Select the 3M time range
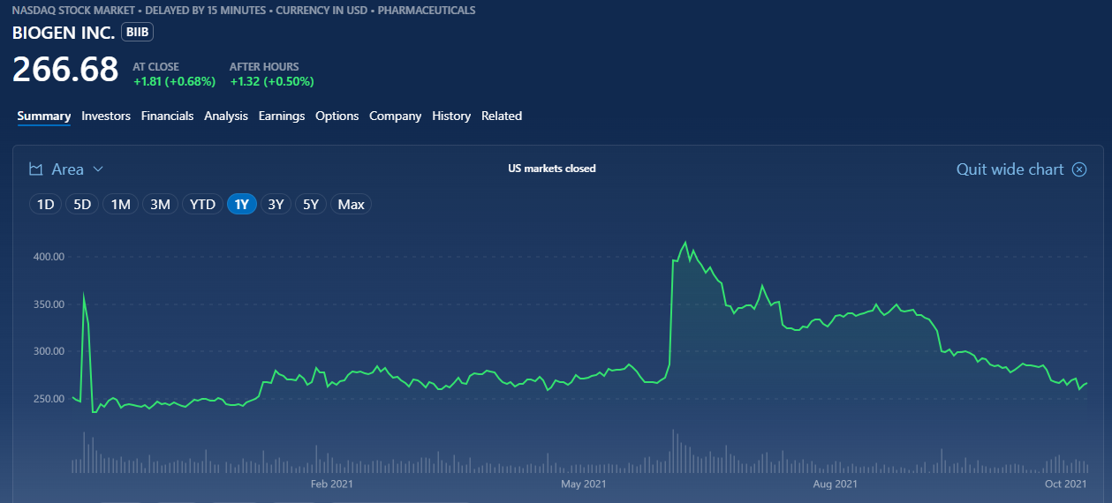 [x=160, y=205]
